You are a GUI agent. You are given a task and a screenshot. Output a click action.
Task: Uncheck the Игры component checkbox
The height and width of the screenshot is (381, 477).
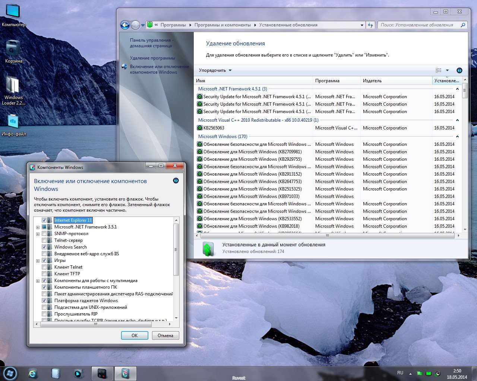tap(44, 260)
